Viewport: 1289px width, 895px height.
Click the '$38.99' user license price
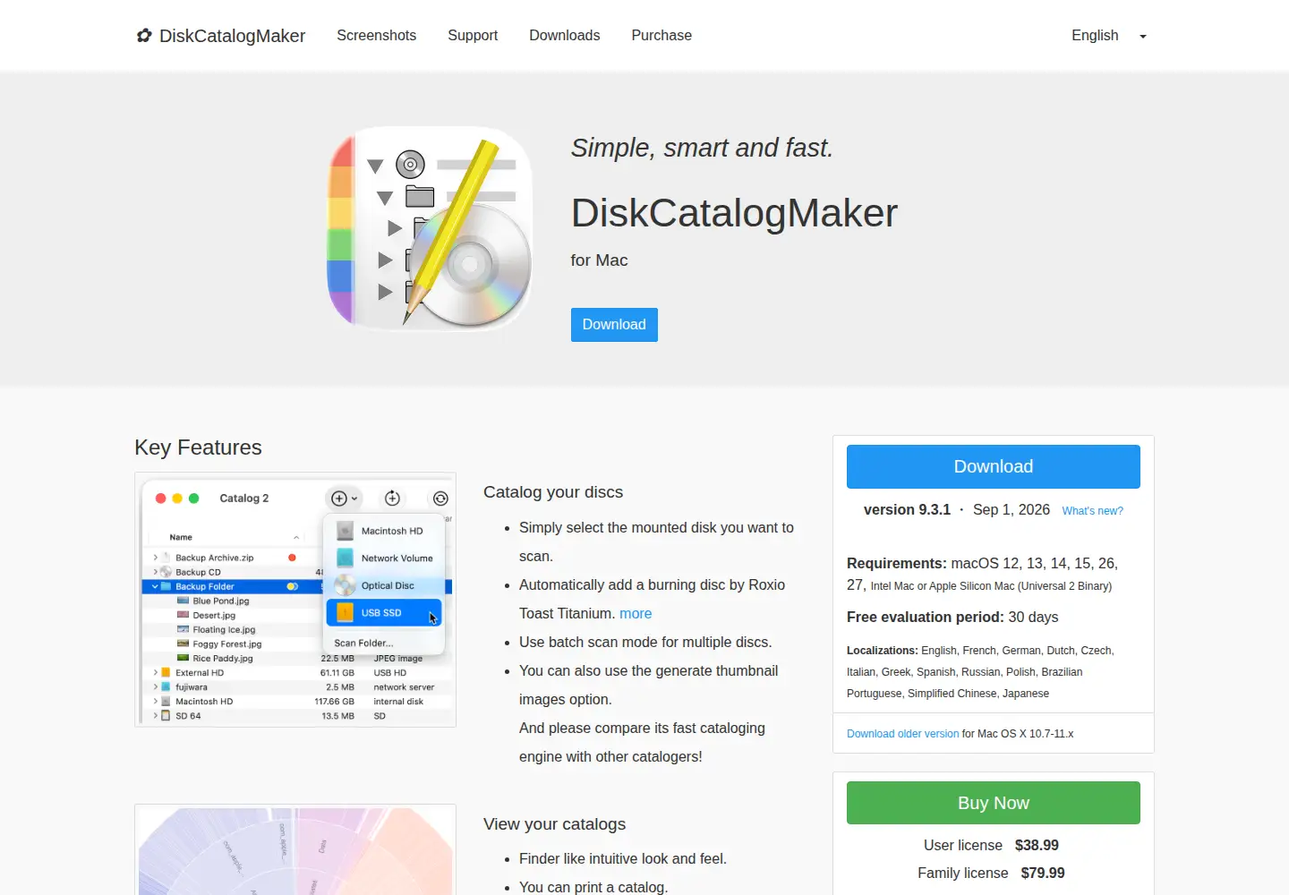[1037, 846]
